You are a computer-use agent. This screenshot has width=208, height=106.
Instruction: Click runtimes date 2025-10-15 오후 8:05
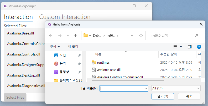pos(176,62)
